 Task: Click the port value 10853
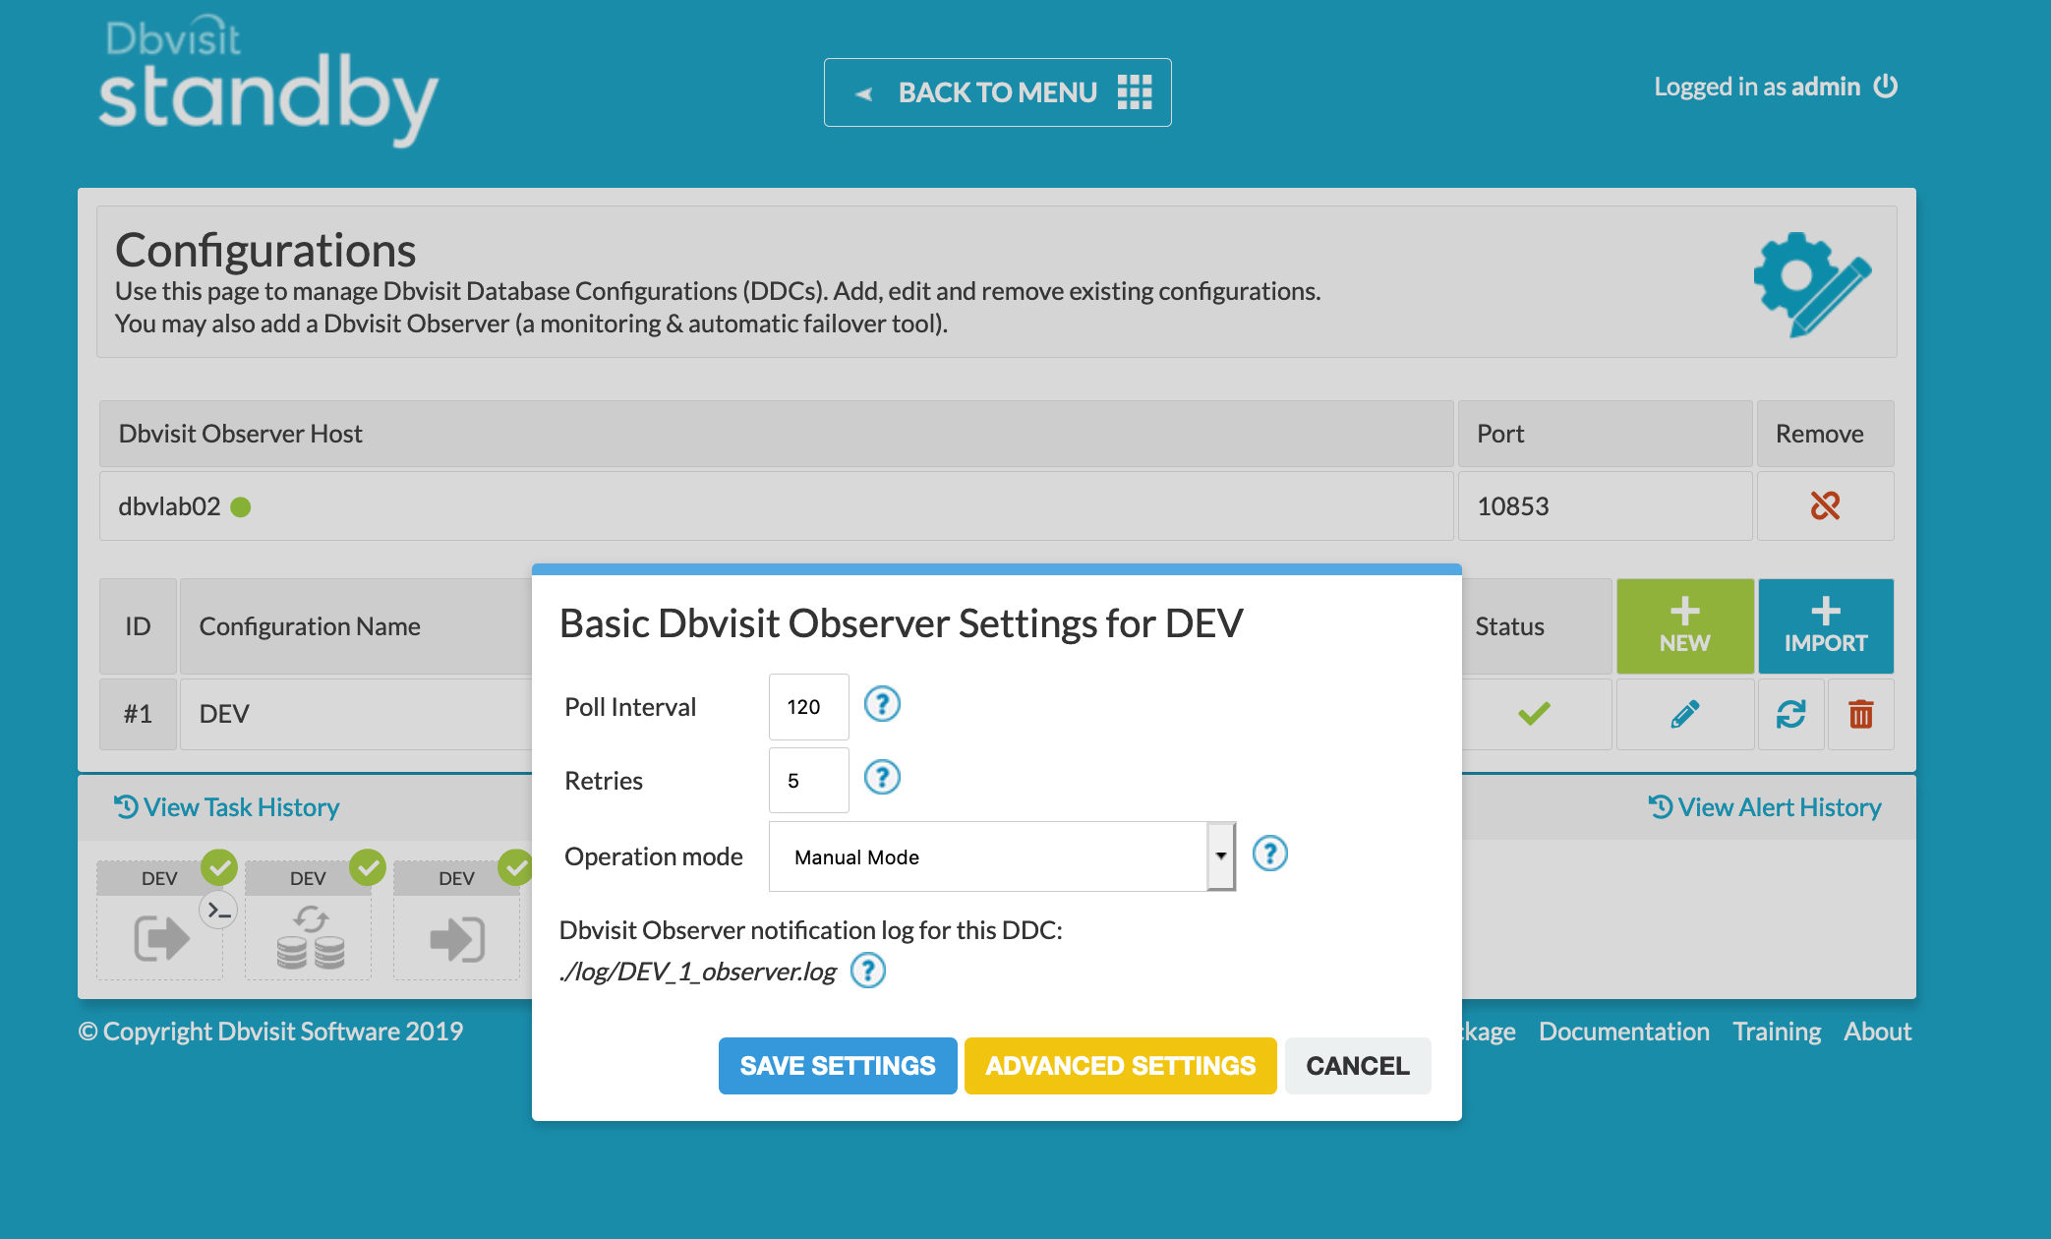point(1512,506)
